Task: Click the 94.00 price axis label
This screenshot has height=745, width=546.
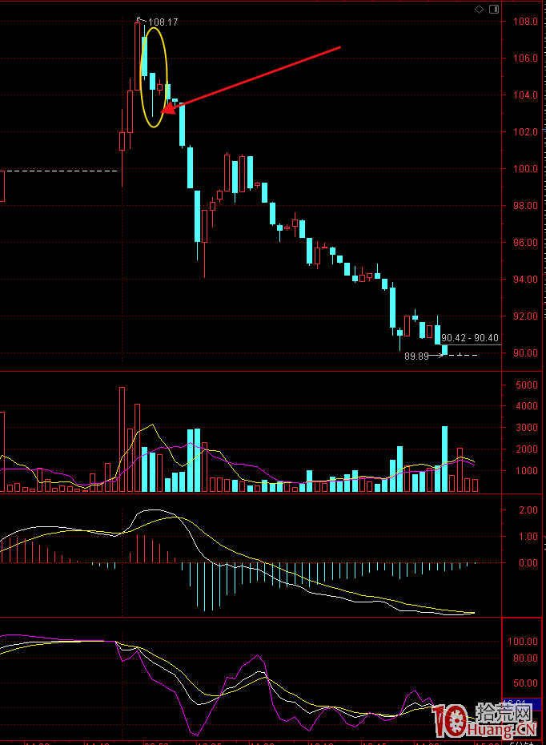Action: pyautogui.click(x=525, y=279)
